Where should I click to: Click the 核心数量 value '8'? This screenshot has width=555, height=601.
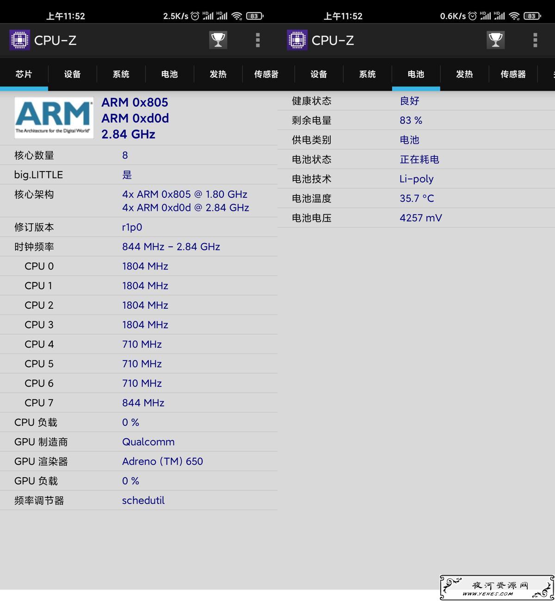(125, 155)
